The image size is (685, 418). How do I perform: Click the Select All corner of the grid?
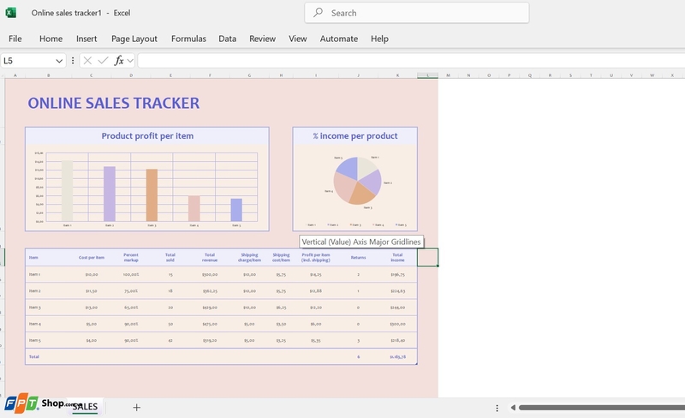[3, 75]
